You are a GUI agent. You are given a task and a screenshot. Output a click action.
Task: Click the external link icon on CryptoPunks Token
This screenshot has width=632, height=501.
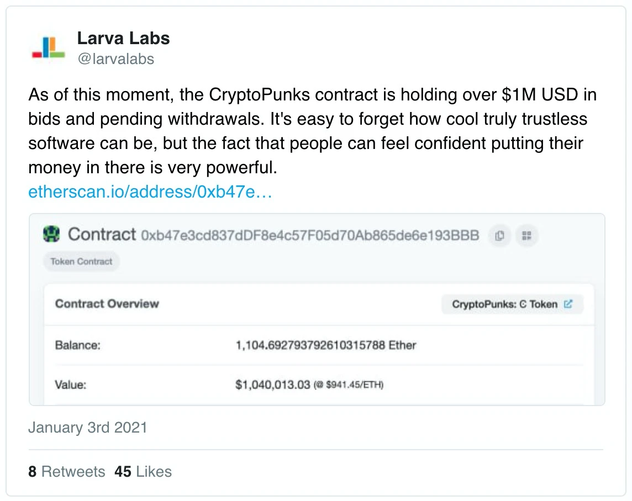pos(568,304)
